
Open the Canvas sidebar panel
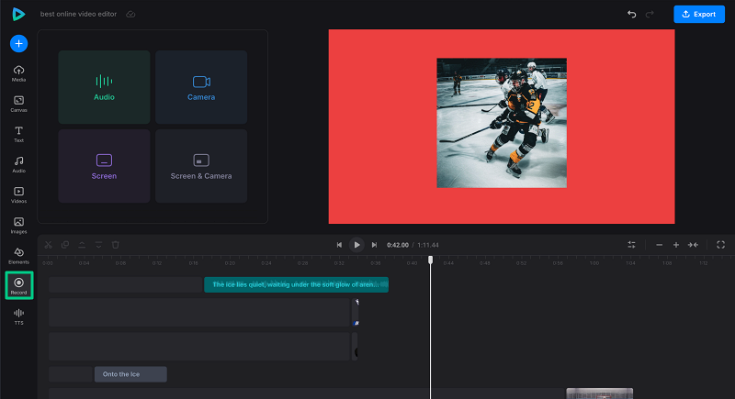[x=18, y=104]
